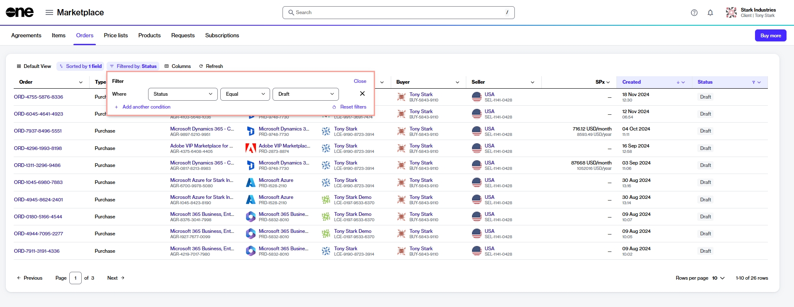Click Add another condition
Image resolution: width=794 pixels, height=307 pixels.
click(142, 107)
